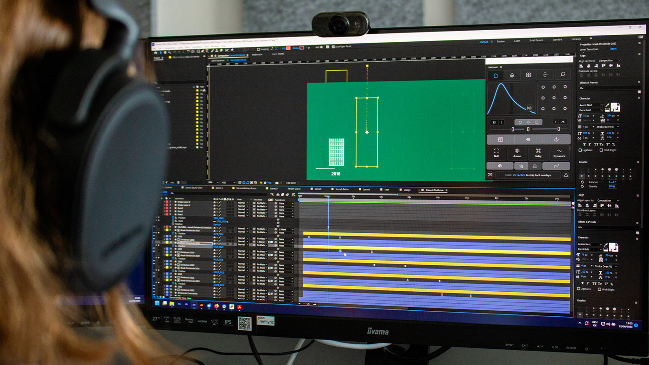This screenshot has width=649, height=365.
Task: Open File Explorer from the taskbar
Action: (172, 304)
